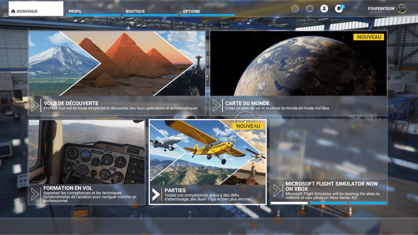
Task: Click the player profile icon
Action: [324, 9]
